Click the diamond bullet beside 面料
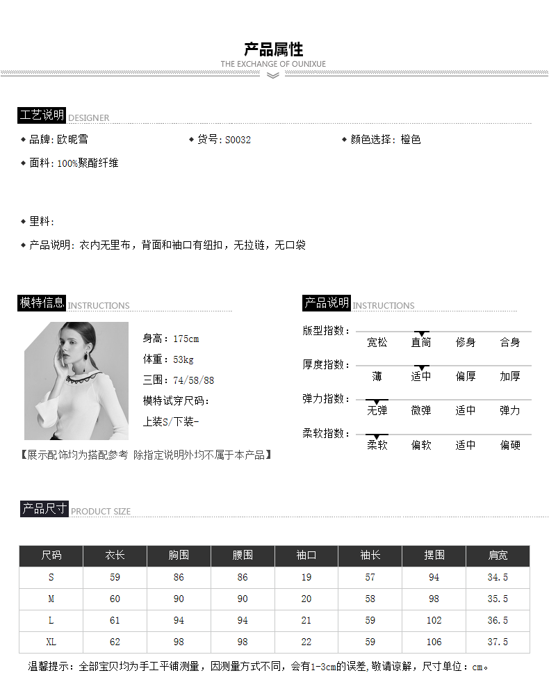This screenshot has height=673, width=549. (24, 163)
